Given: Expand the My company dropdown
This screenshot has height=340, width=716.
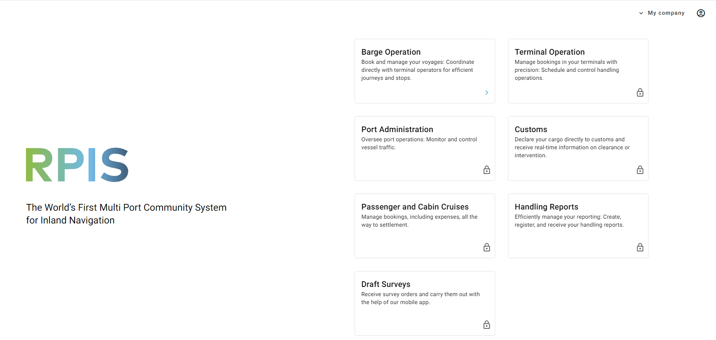Looking at the screenshot, I should pos(662,13).
